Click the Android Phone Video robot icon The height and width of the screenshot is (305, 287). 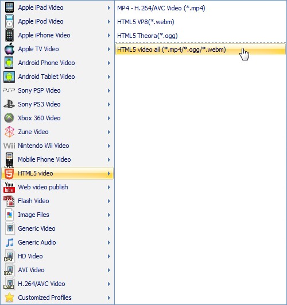[9, 63]
